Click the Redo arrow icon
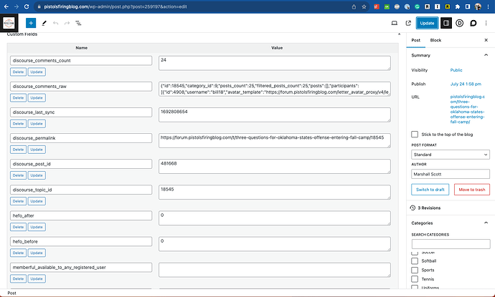 tap(67, 23)
